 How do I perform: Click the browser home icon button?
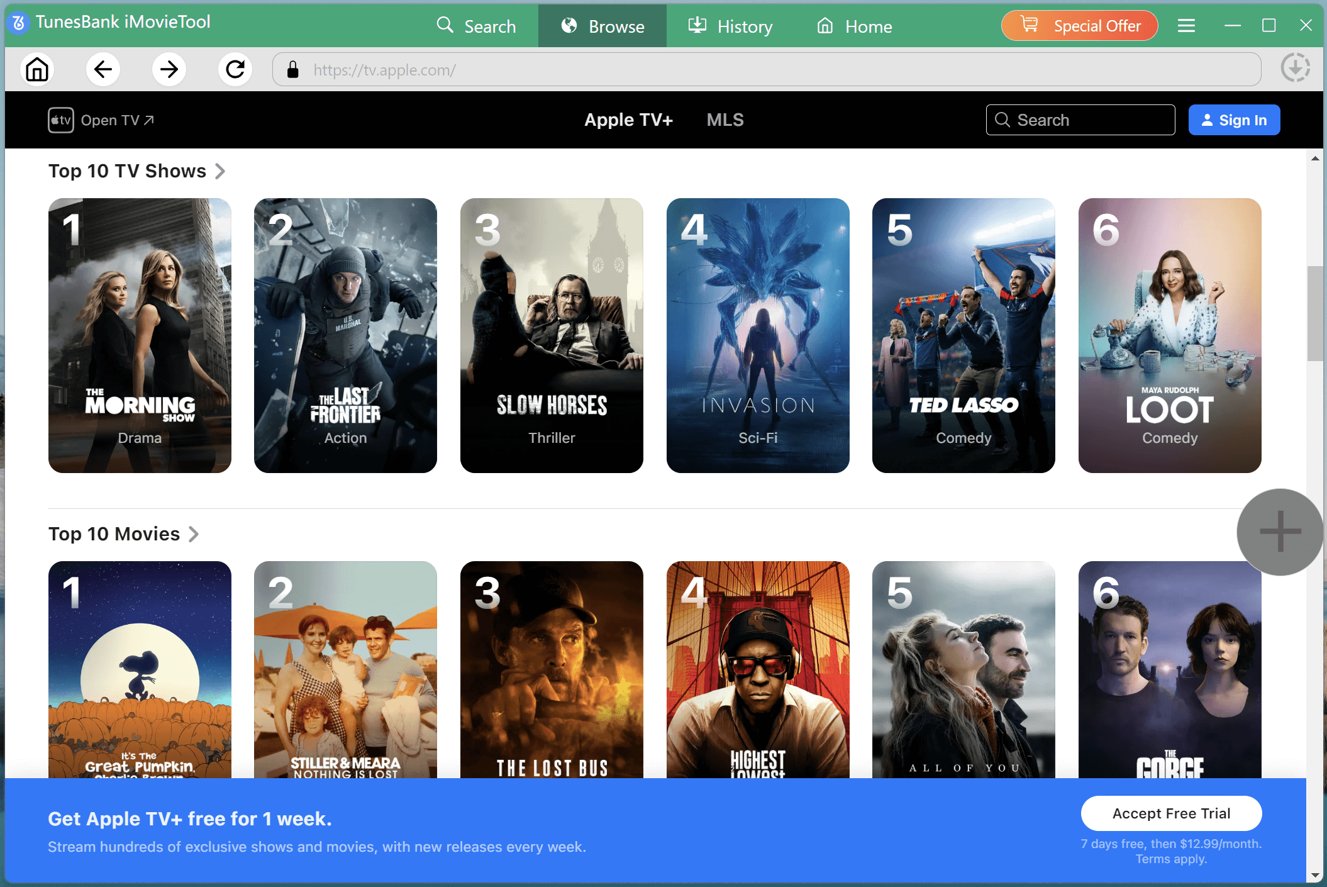tap(37, 69)
